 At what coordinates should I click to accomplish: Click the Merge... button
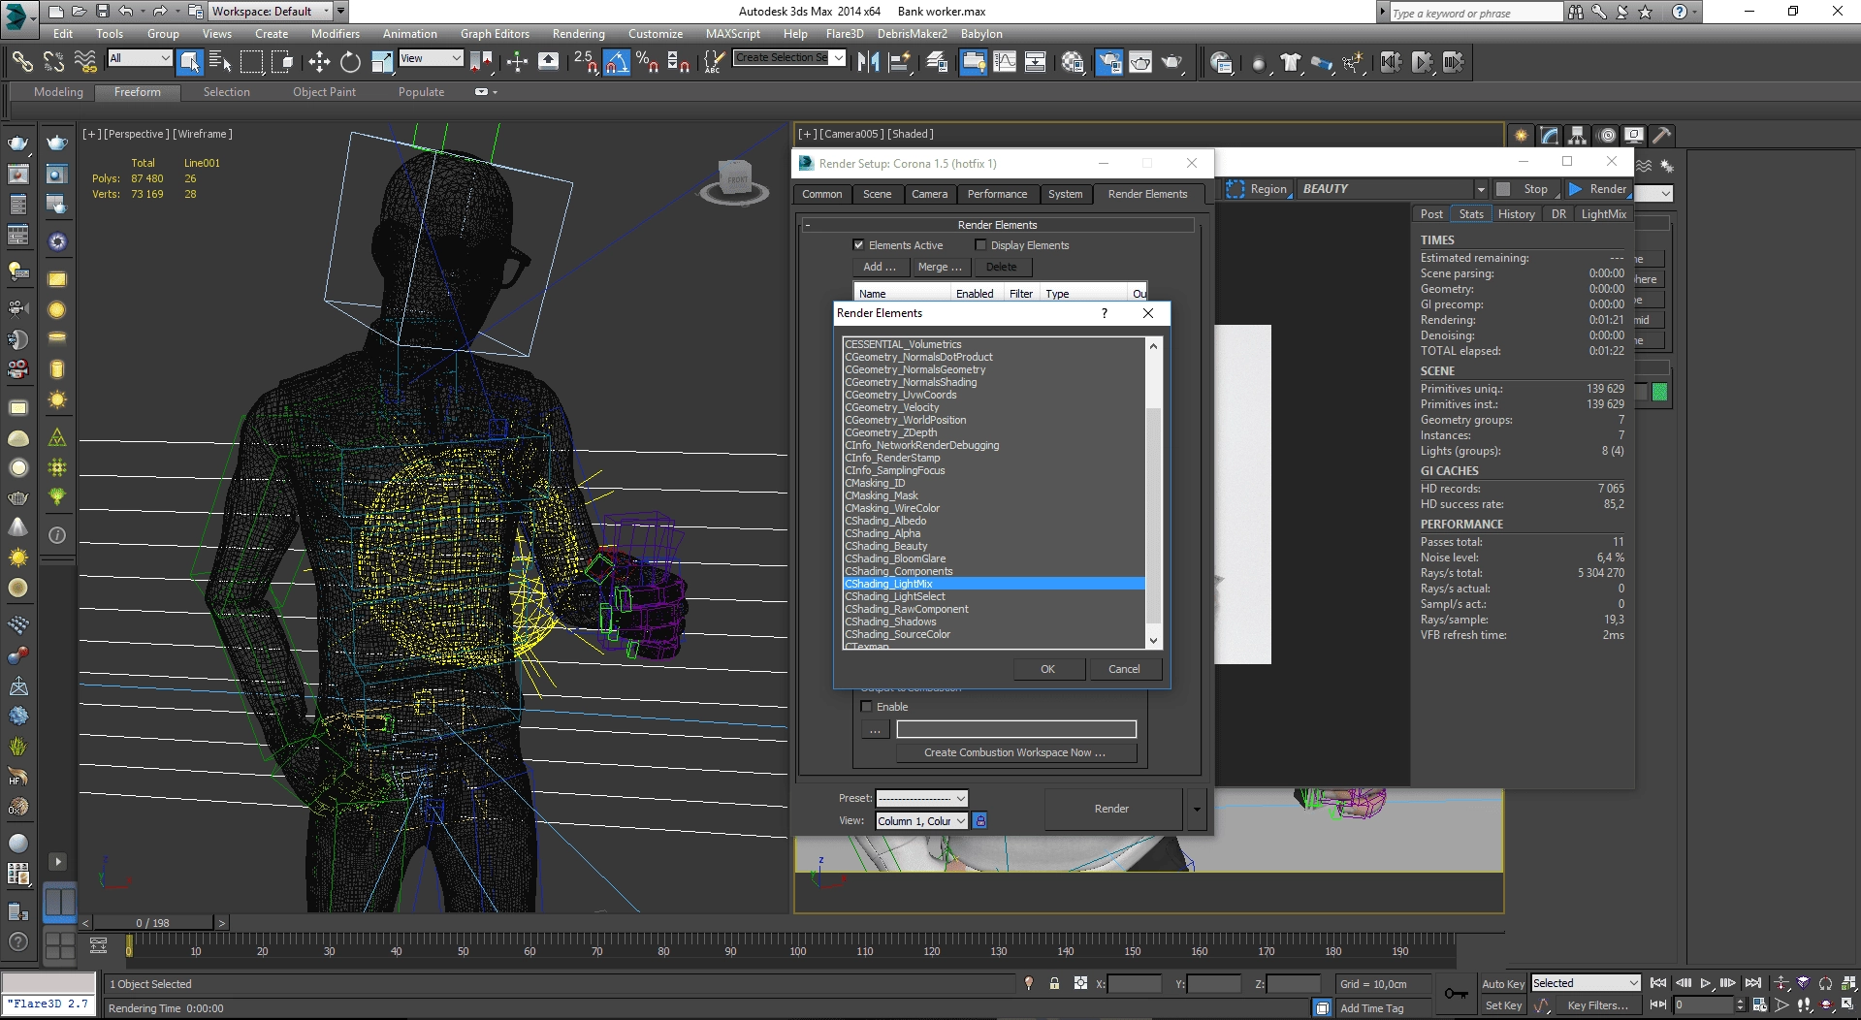(x=940, y=267)
